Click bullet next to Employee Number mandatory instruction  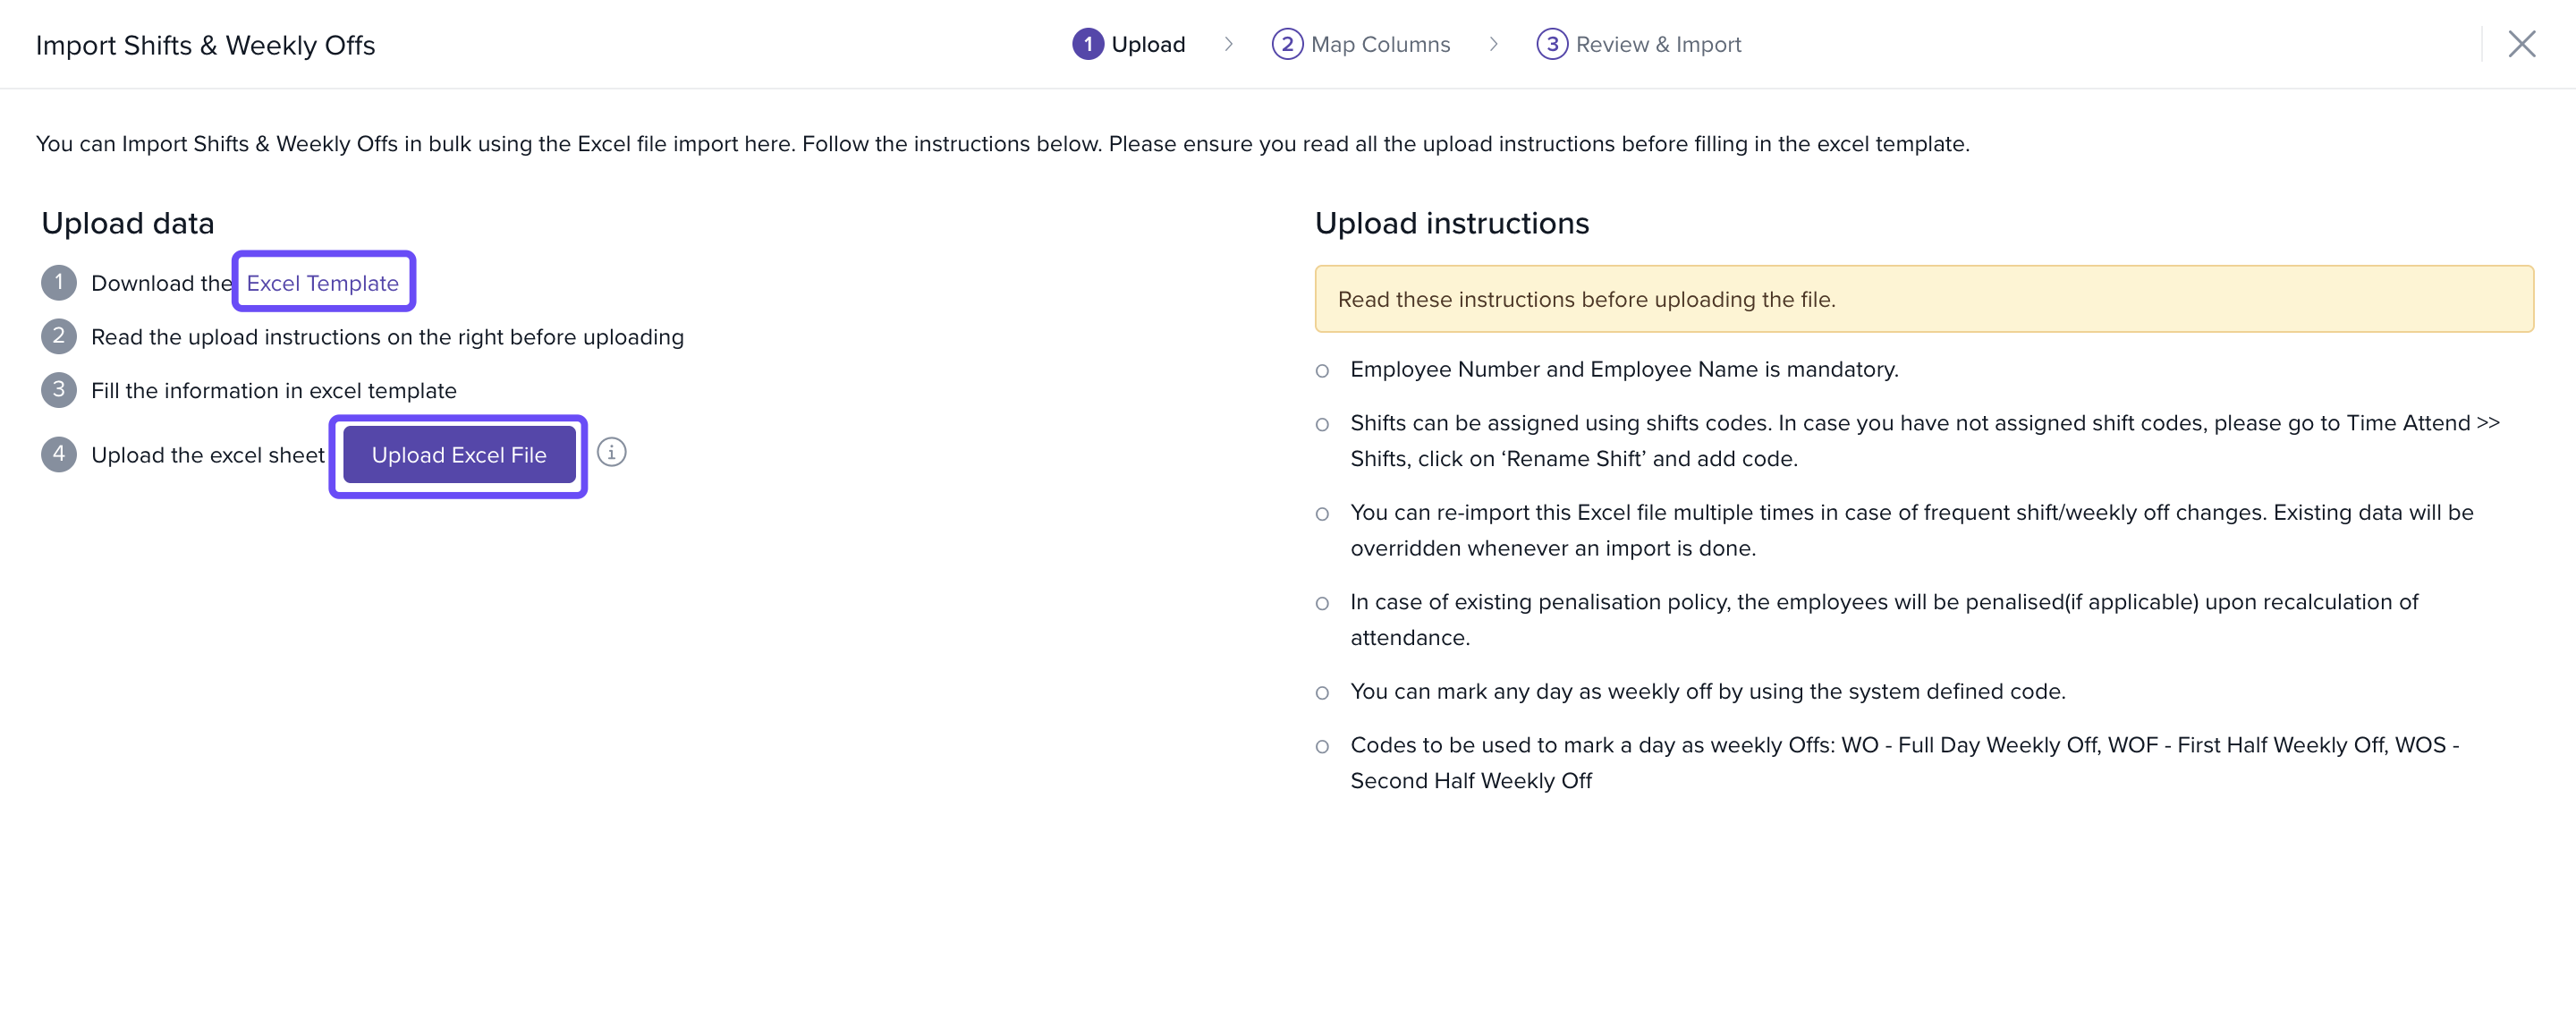(x=1322, y=371)
